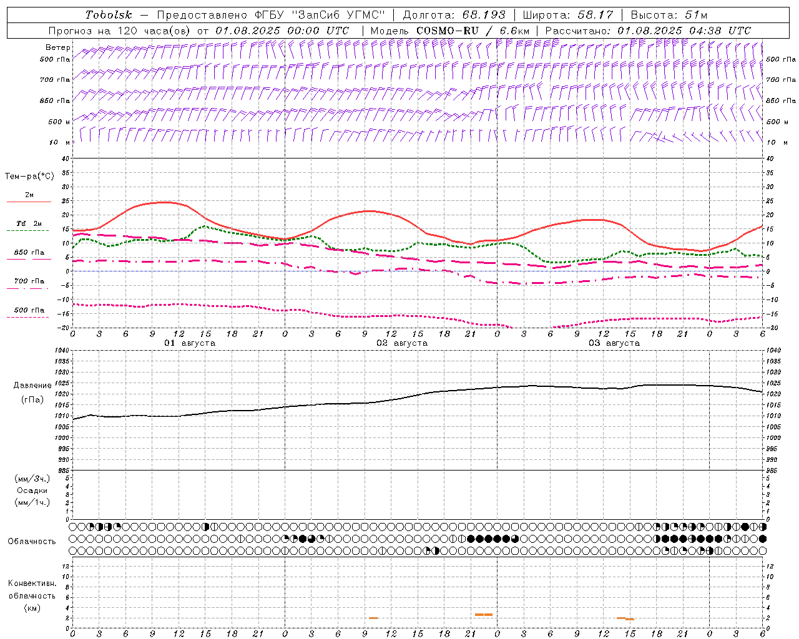Click the "Осадки" precipitation label
This screenshot has height=639, width=799.
click(32, 490)
